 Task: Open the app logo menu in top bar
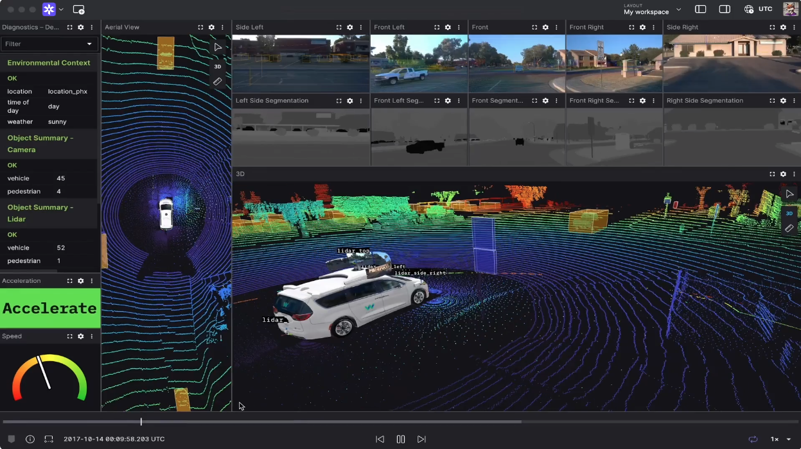tap(52, 10)
